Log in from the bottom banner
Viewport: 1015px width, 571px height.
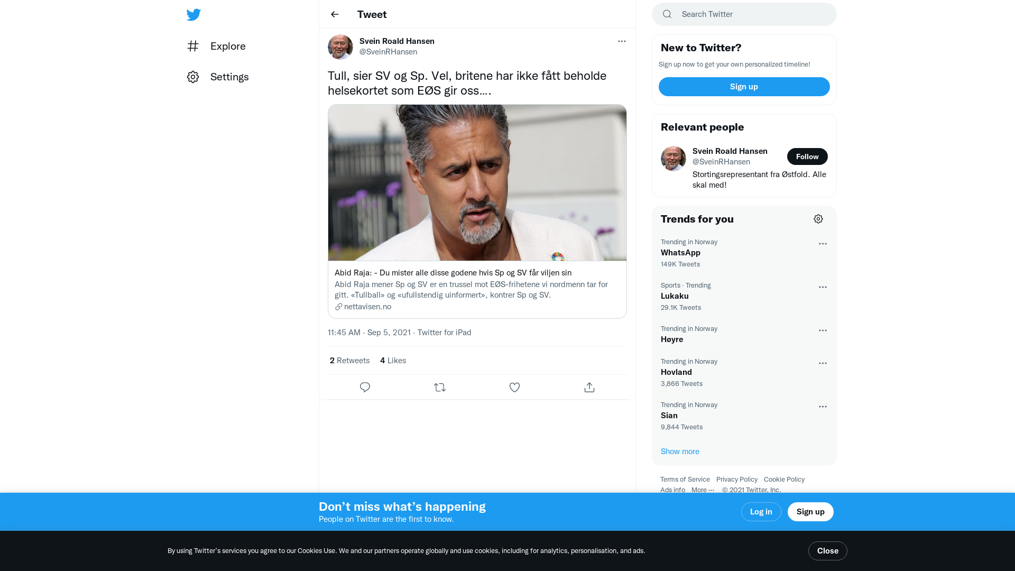(x=761, y=512)
